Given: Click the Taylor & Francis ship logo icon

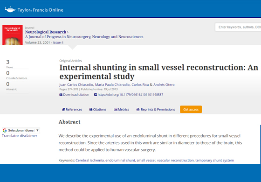Looking at the screenshot, I should (10, 9).
